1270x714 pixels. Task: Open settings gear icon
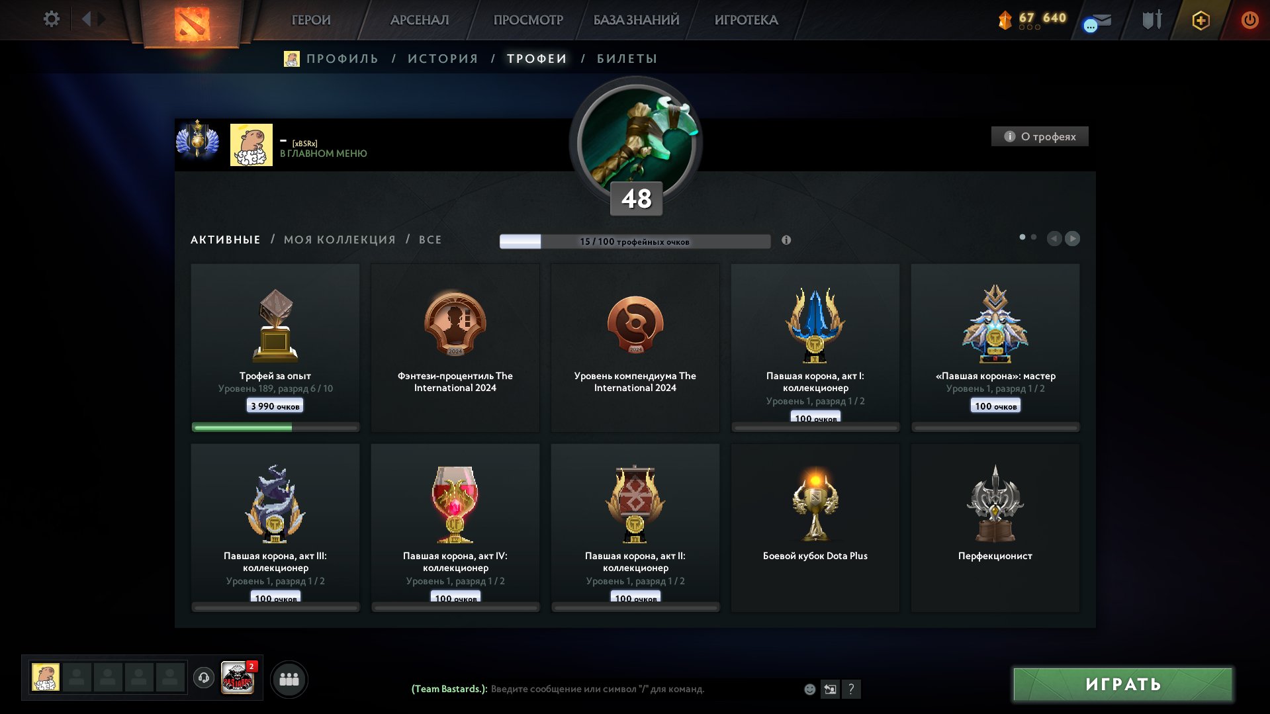point(51,19)
